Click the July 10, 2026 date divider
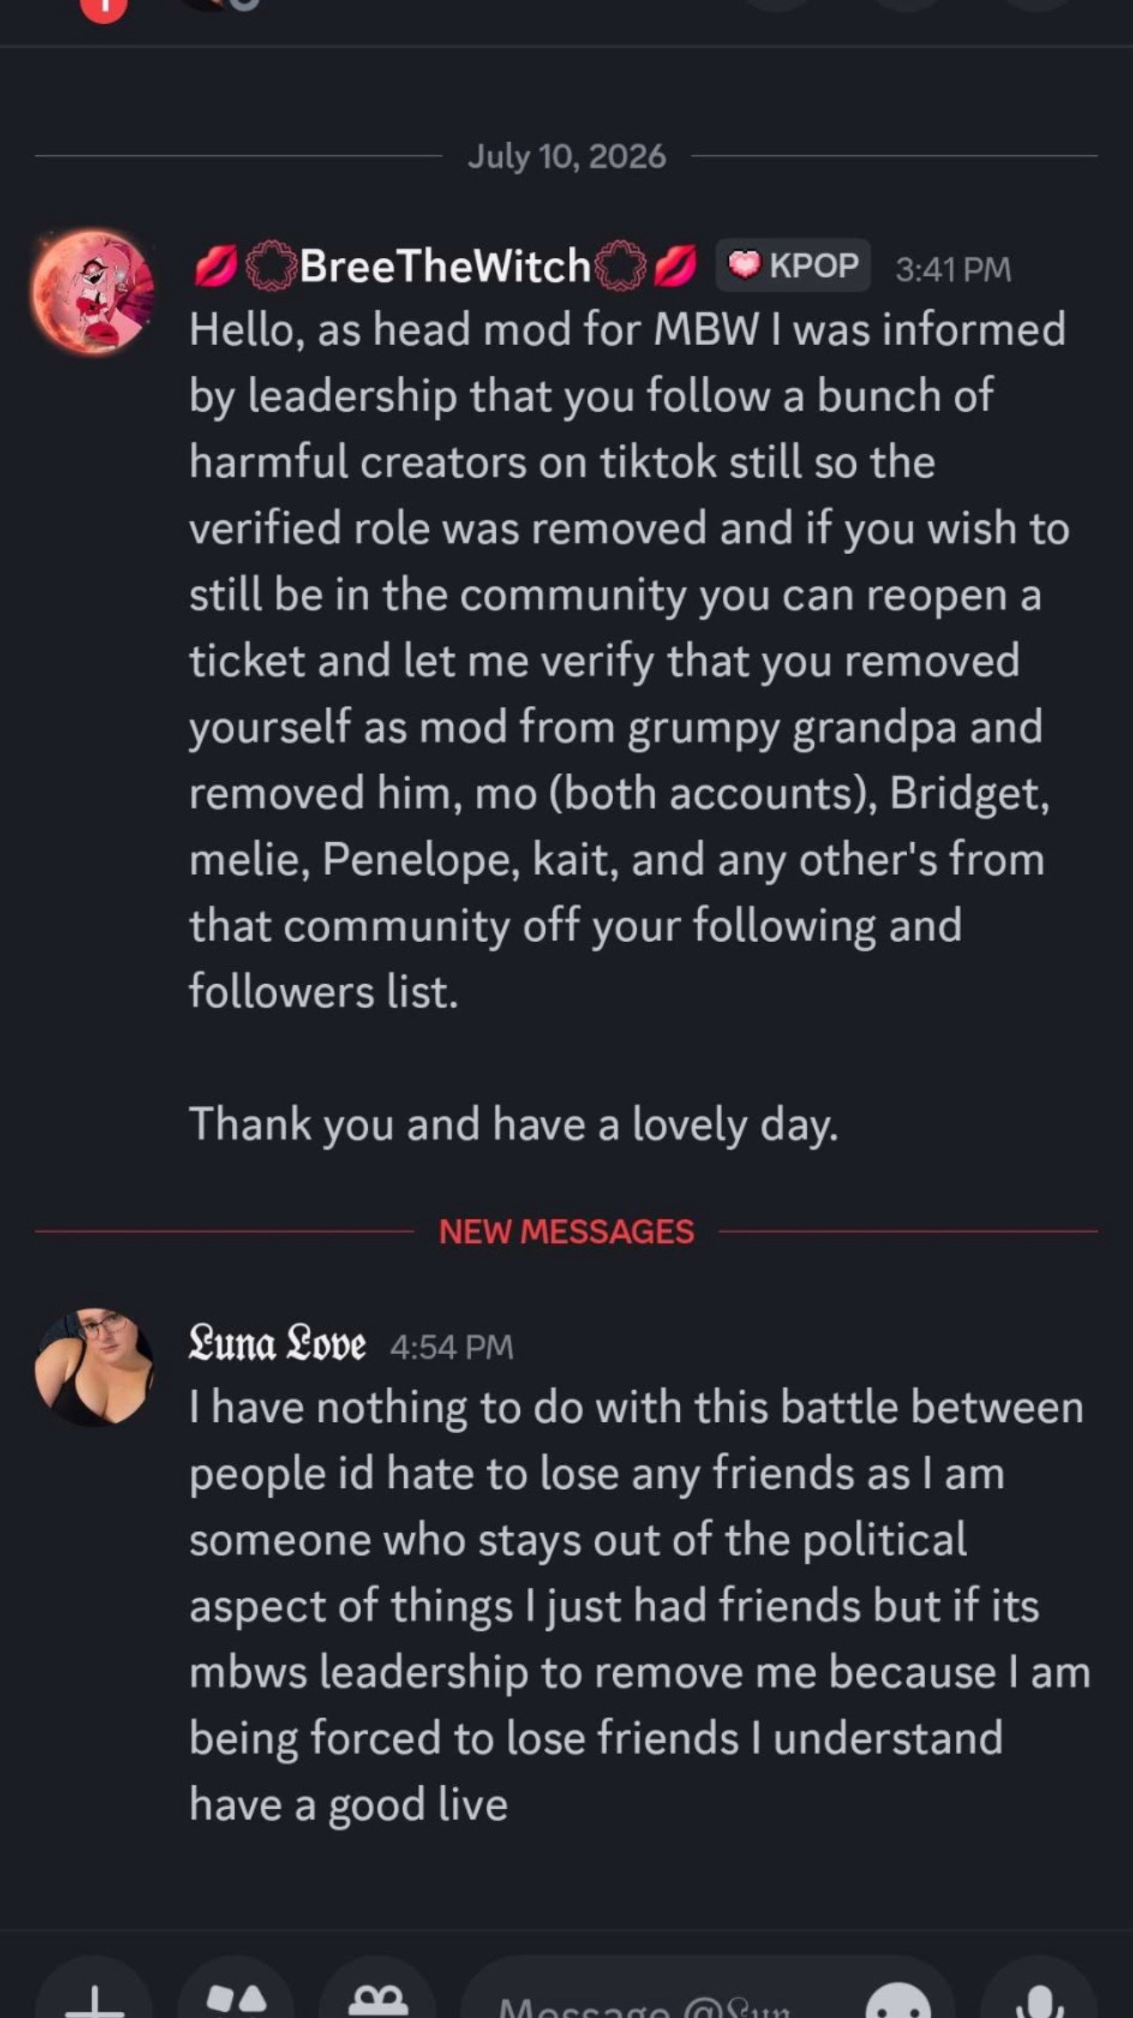Image resolution: width=1133 pixels, height=2018 pixels. tap(566, 157)
